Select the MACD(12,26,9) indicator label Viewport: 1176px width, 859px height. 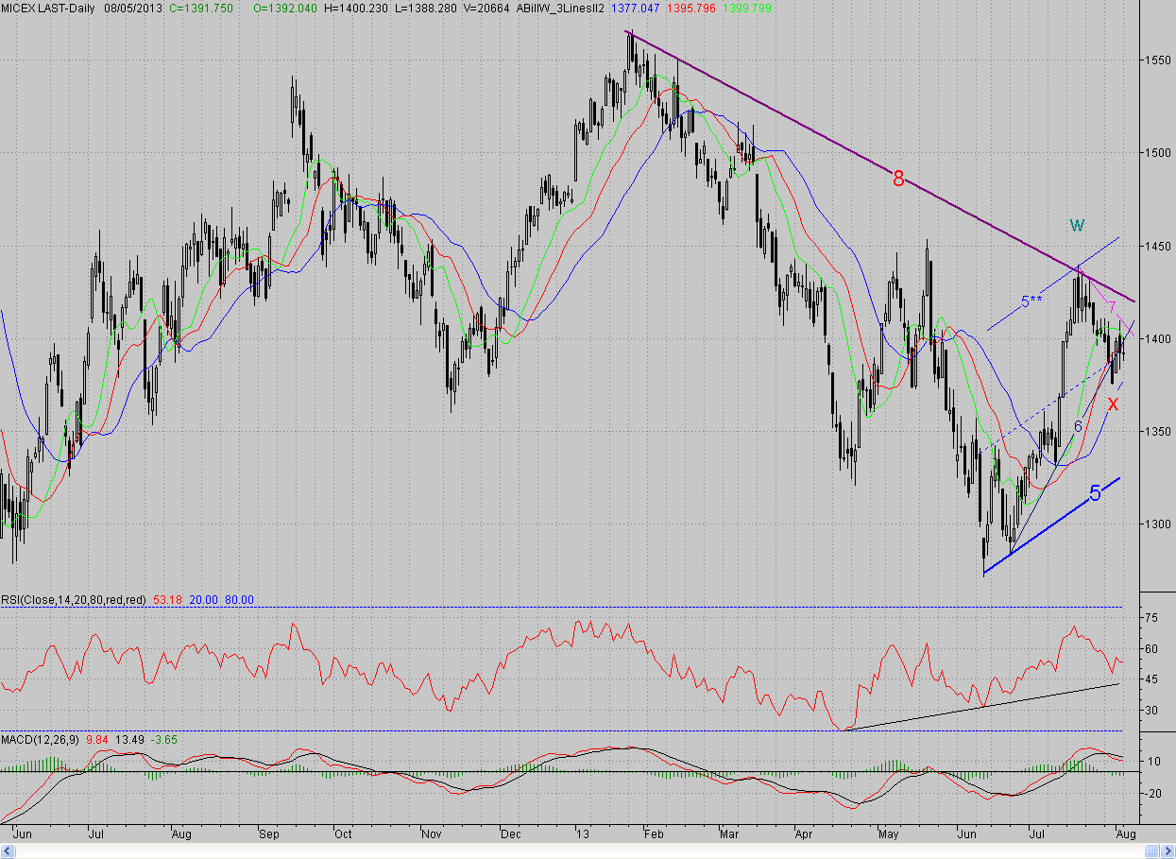click(x=41, y=738)
